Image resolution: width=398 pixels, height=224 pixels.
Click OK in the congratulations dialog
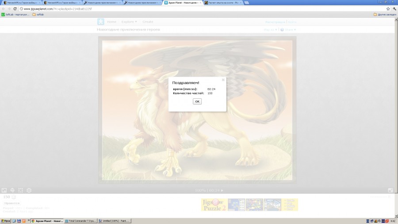click(x=197, y=101)
